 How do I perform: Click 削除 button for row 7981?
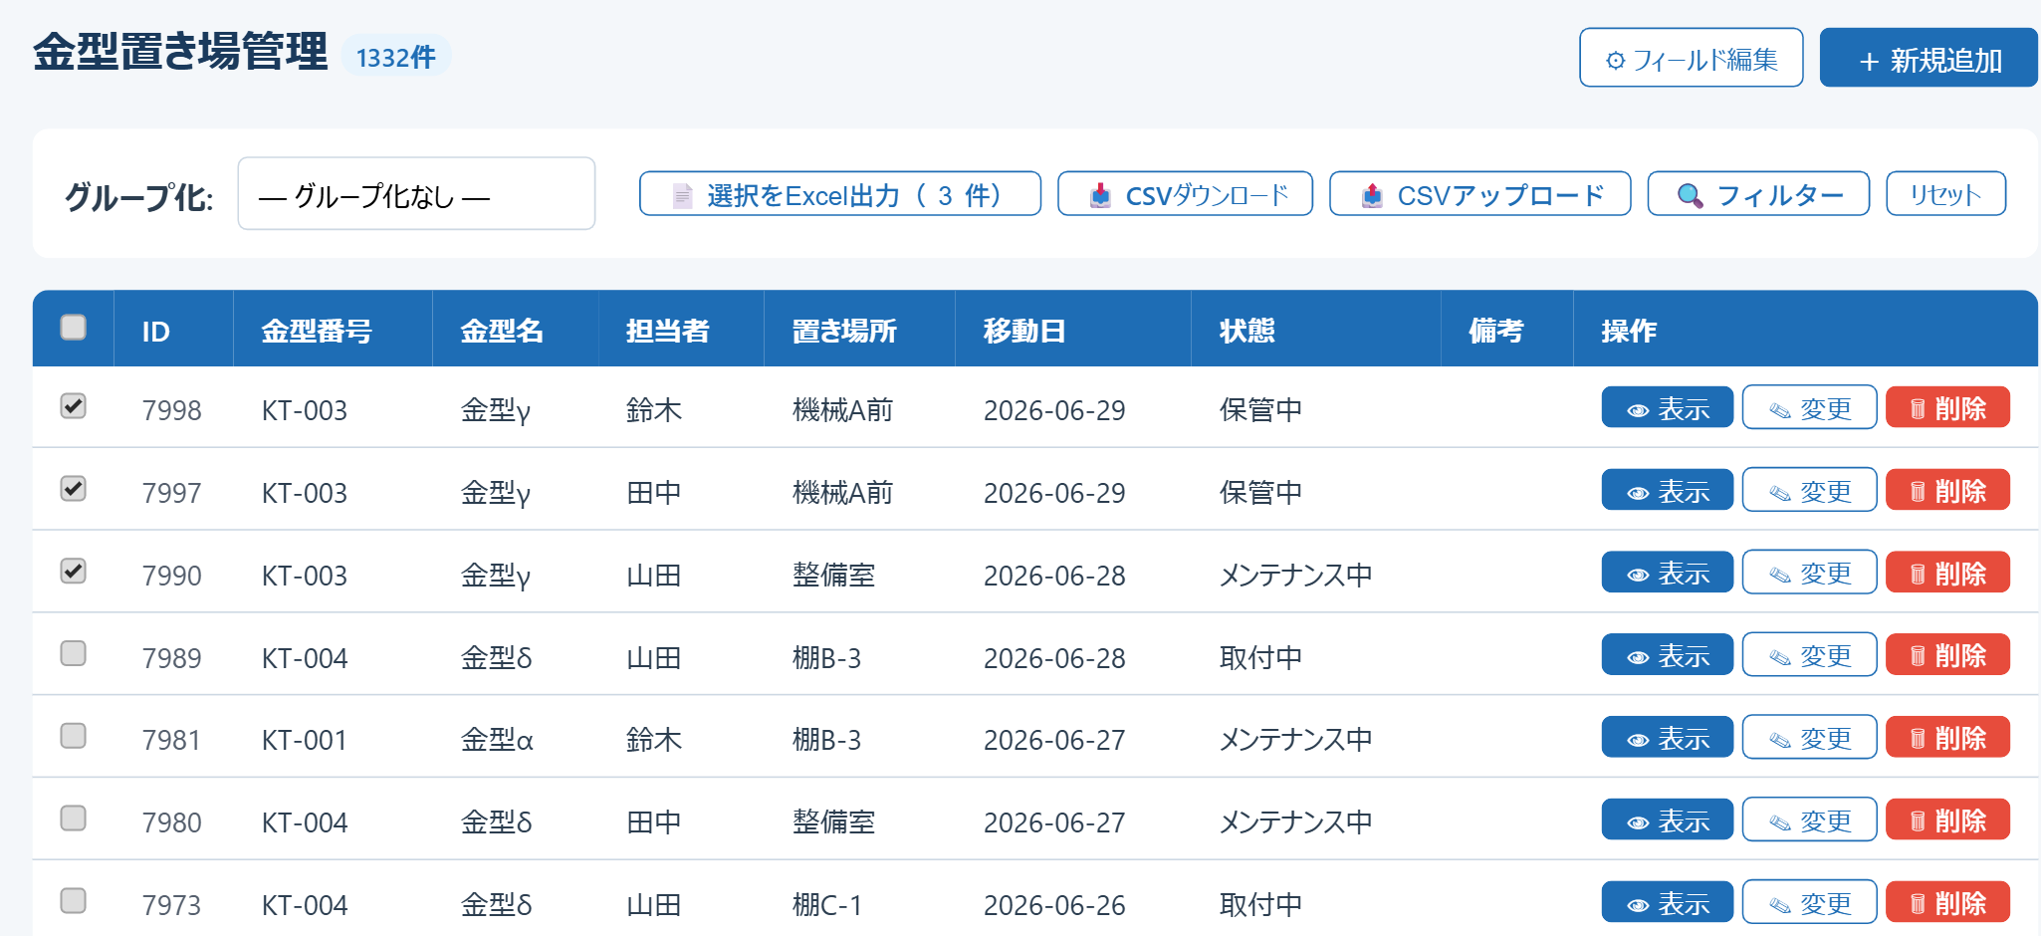coord(1947,738)
